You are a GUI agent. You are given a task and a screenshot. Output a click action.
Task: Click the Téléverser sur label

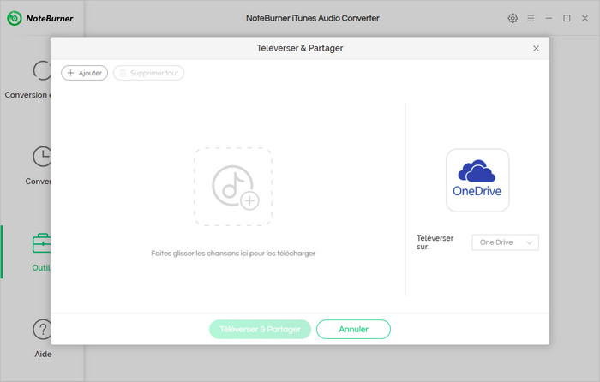[x=435, y=242]
